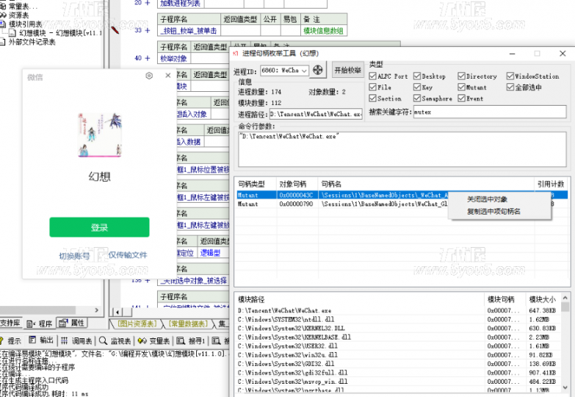Click the module list scroll-up arrow
The image size is (575, 397).
click(x=565, y=298)
